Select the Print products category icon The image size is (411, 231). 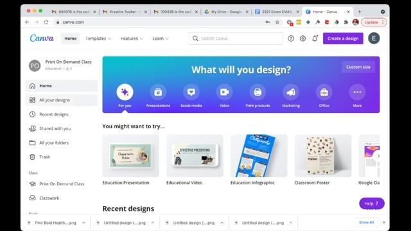[258, 92]
